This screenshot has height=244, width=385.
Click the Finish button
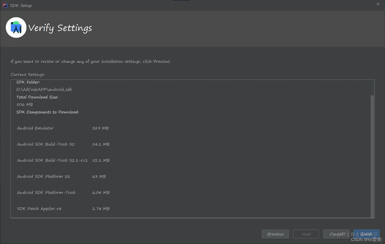(x=366, y=234)
